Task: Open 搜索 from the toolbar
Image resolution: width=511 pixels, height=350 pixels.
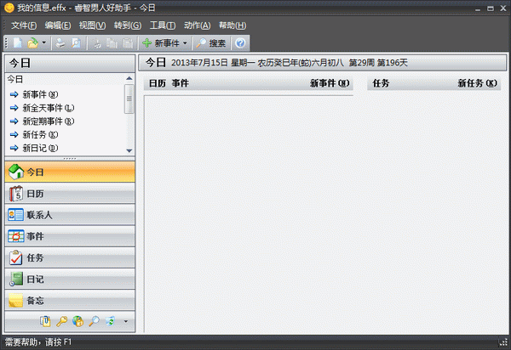Action: point(211,42)
